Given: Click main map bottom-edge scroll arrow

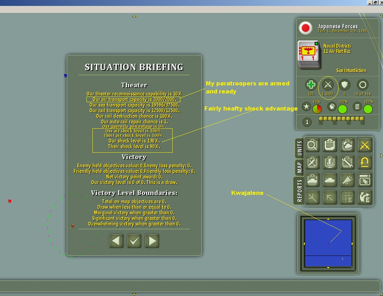Looking at the screenshot, I should click(134, 294).
